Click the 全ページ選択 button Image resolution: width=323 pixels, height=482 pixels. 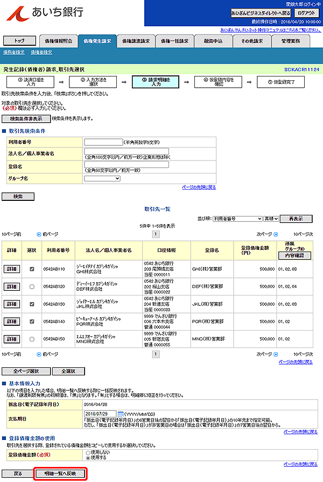coord(26,372)
